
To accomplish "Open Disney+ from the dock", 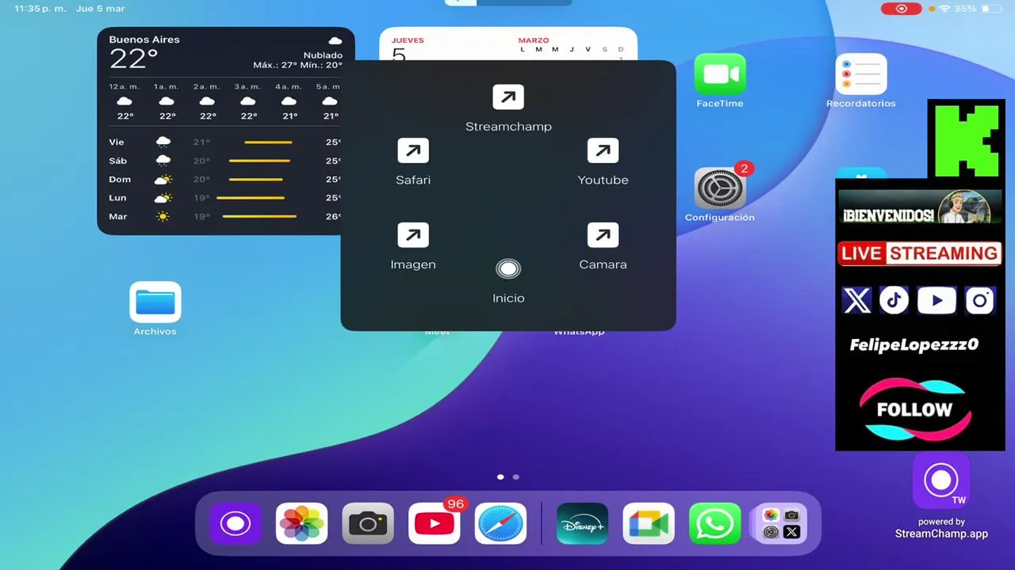I will [583, 524].
